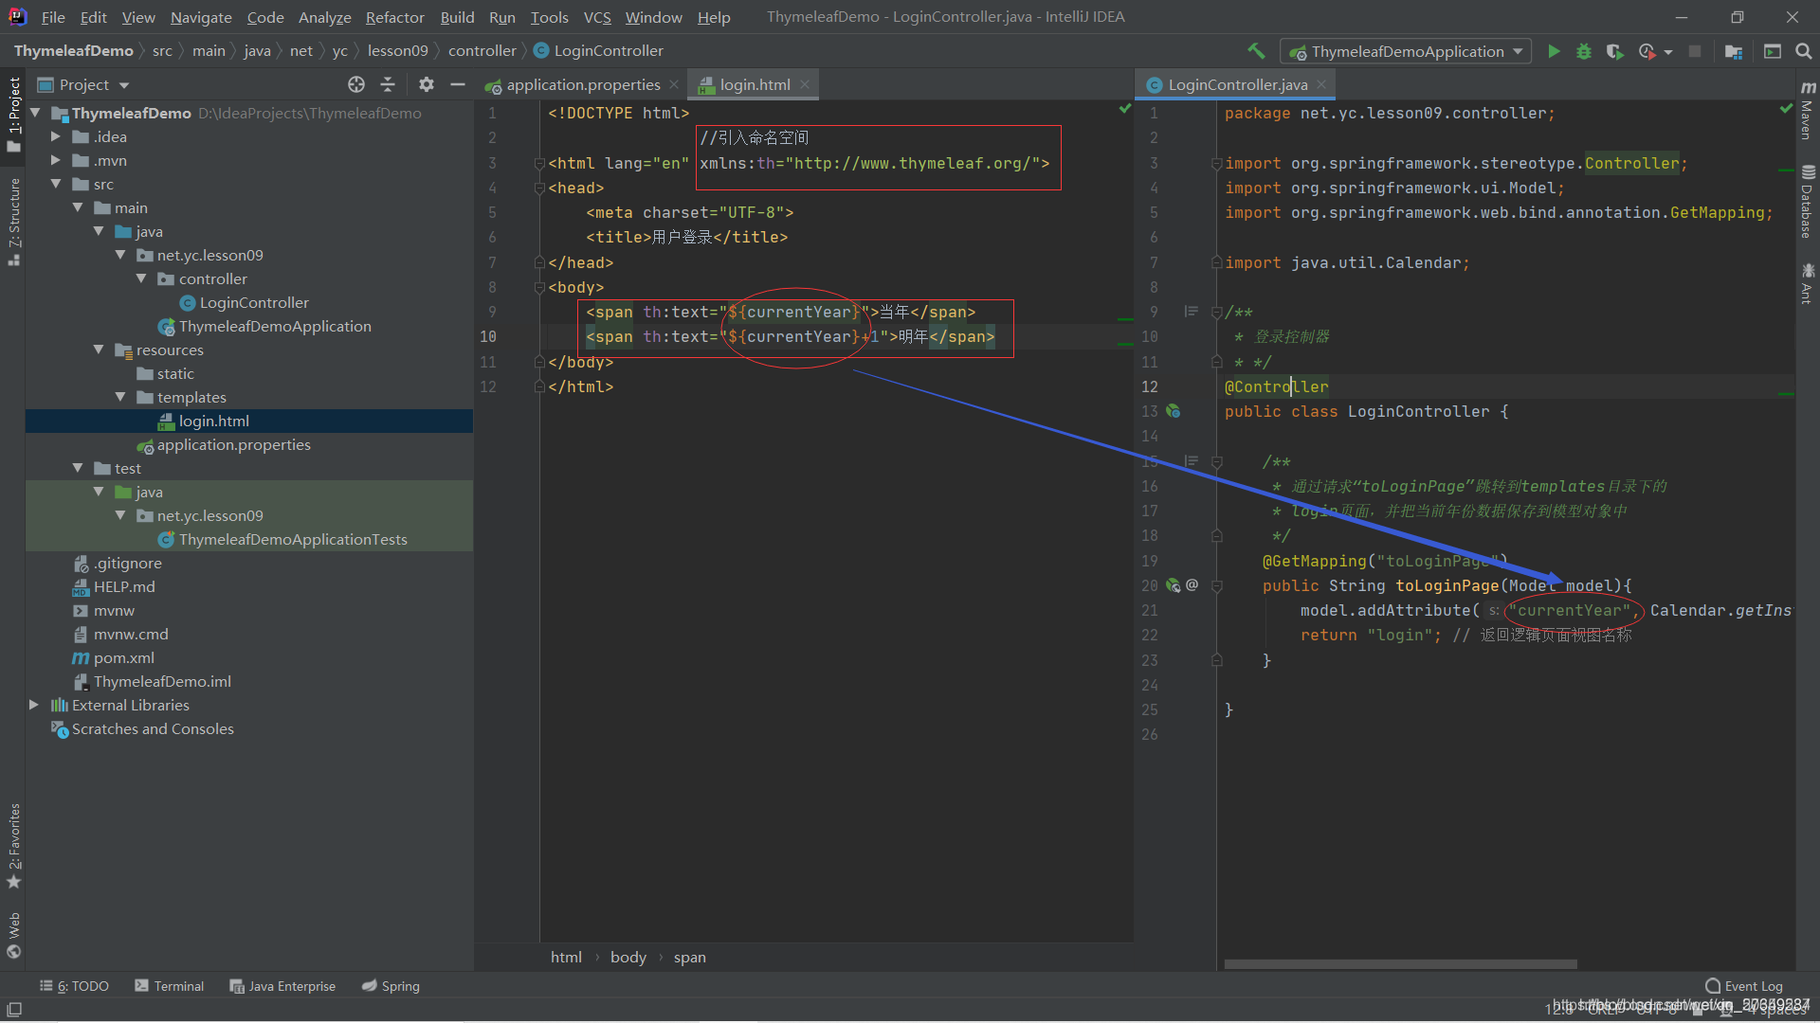Image resolution: width=1820 pixels, height=1023 pixels.
Task: Toggle the Database side panel
Action: [x=1807, y=202]
